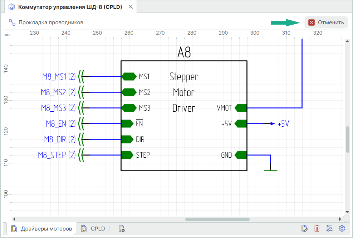Click the horizontal scrollbar left arrow
Image resolution: width=353 pixels, height=238 pixels.
(14, 219)
